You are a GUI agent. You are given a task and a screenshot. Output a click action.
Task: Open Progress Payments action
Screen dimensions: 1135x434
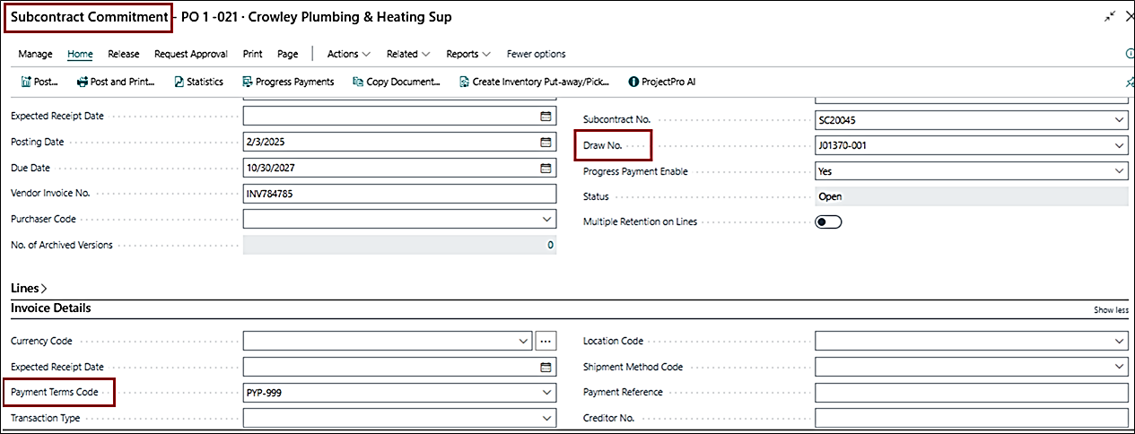(249, 82)
